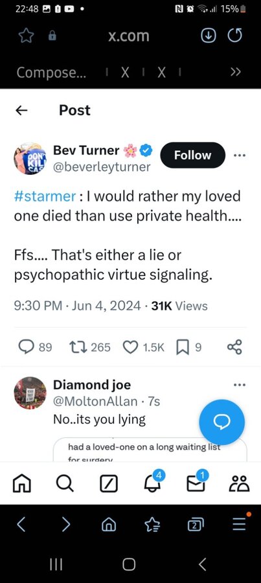Open the browser tabs counter showing 2

tap(196, 524)
